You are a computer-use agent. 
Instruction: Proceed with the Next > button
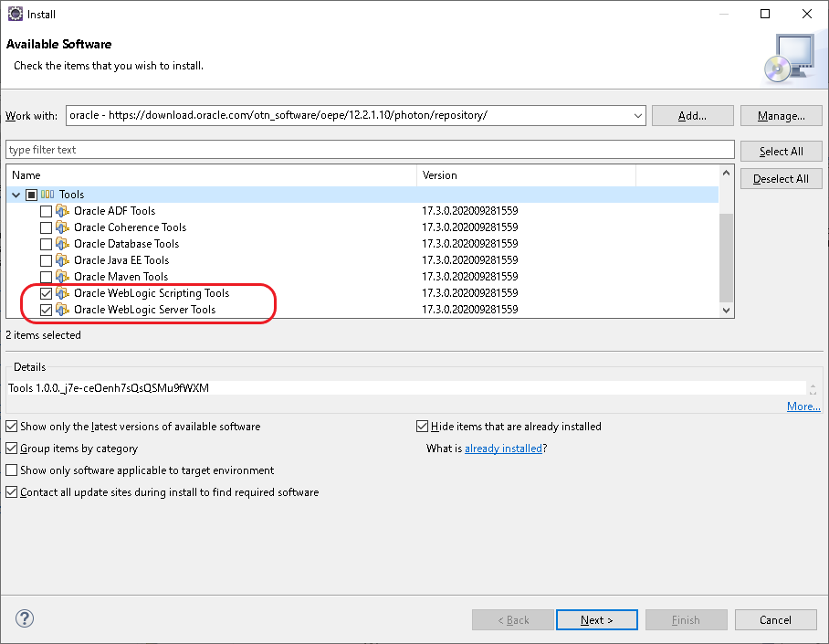(596, 619)
